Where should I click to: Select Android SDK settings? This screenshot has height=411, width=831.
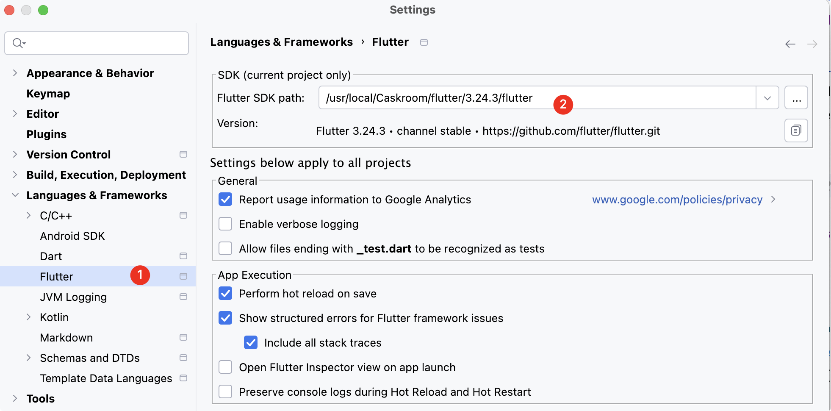[72, 236]
